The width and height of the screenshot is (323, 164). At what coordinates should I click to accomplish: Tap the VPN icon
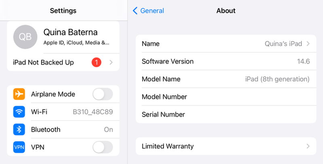tap(19, 147)
